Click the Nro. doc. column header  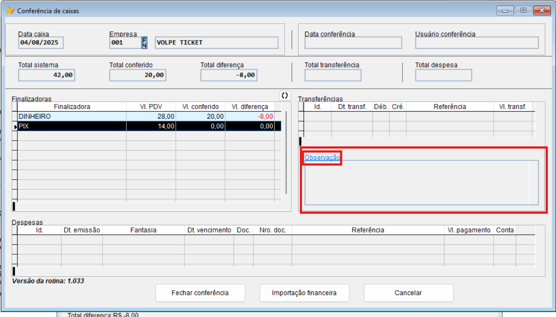point(273,230)
